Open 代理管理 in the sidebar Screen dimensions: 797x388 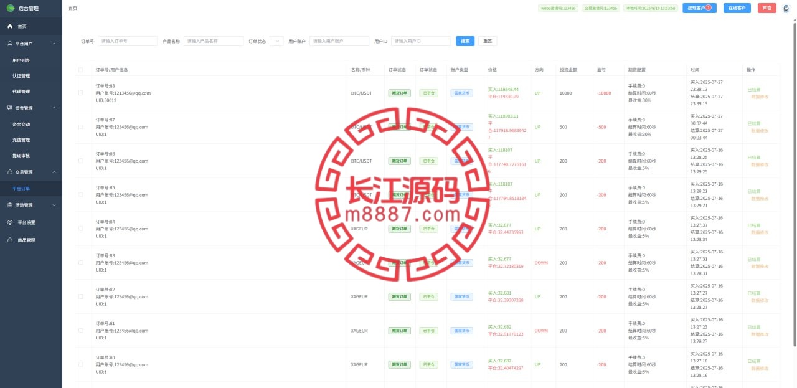tap(21, 92)
